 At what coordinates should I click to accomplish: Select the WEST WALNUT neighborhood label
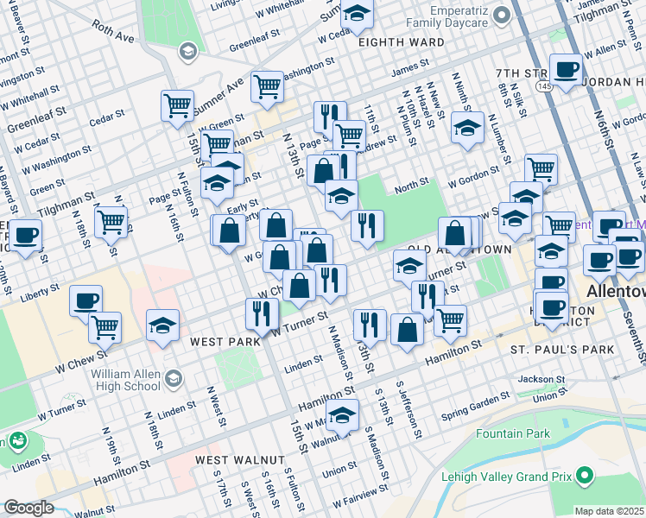(240, 460)
